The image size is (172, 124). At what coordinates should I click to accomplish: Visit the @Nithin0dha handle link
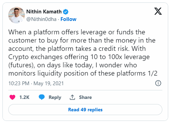[x=41, y=19]
